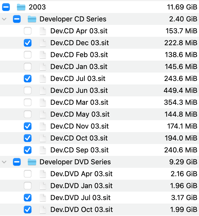Click the 11.69 GiB size of 2003

point(182,7)
